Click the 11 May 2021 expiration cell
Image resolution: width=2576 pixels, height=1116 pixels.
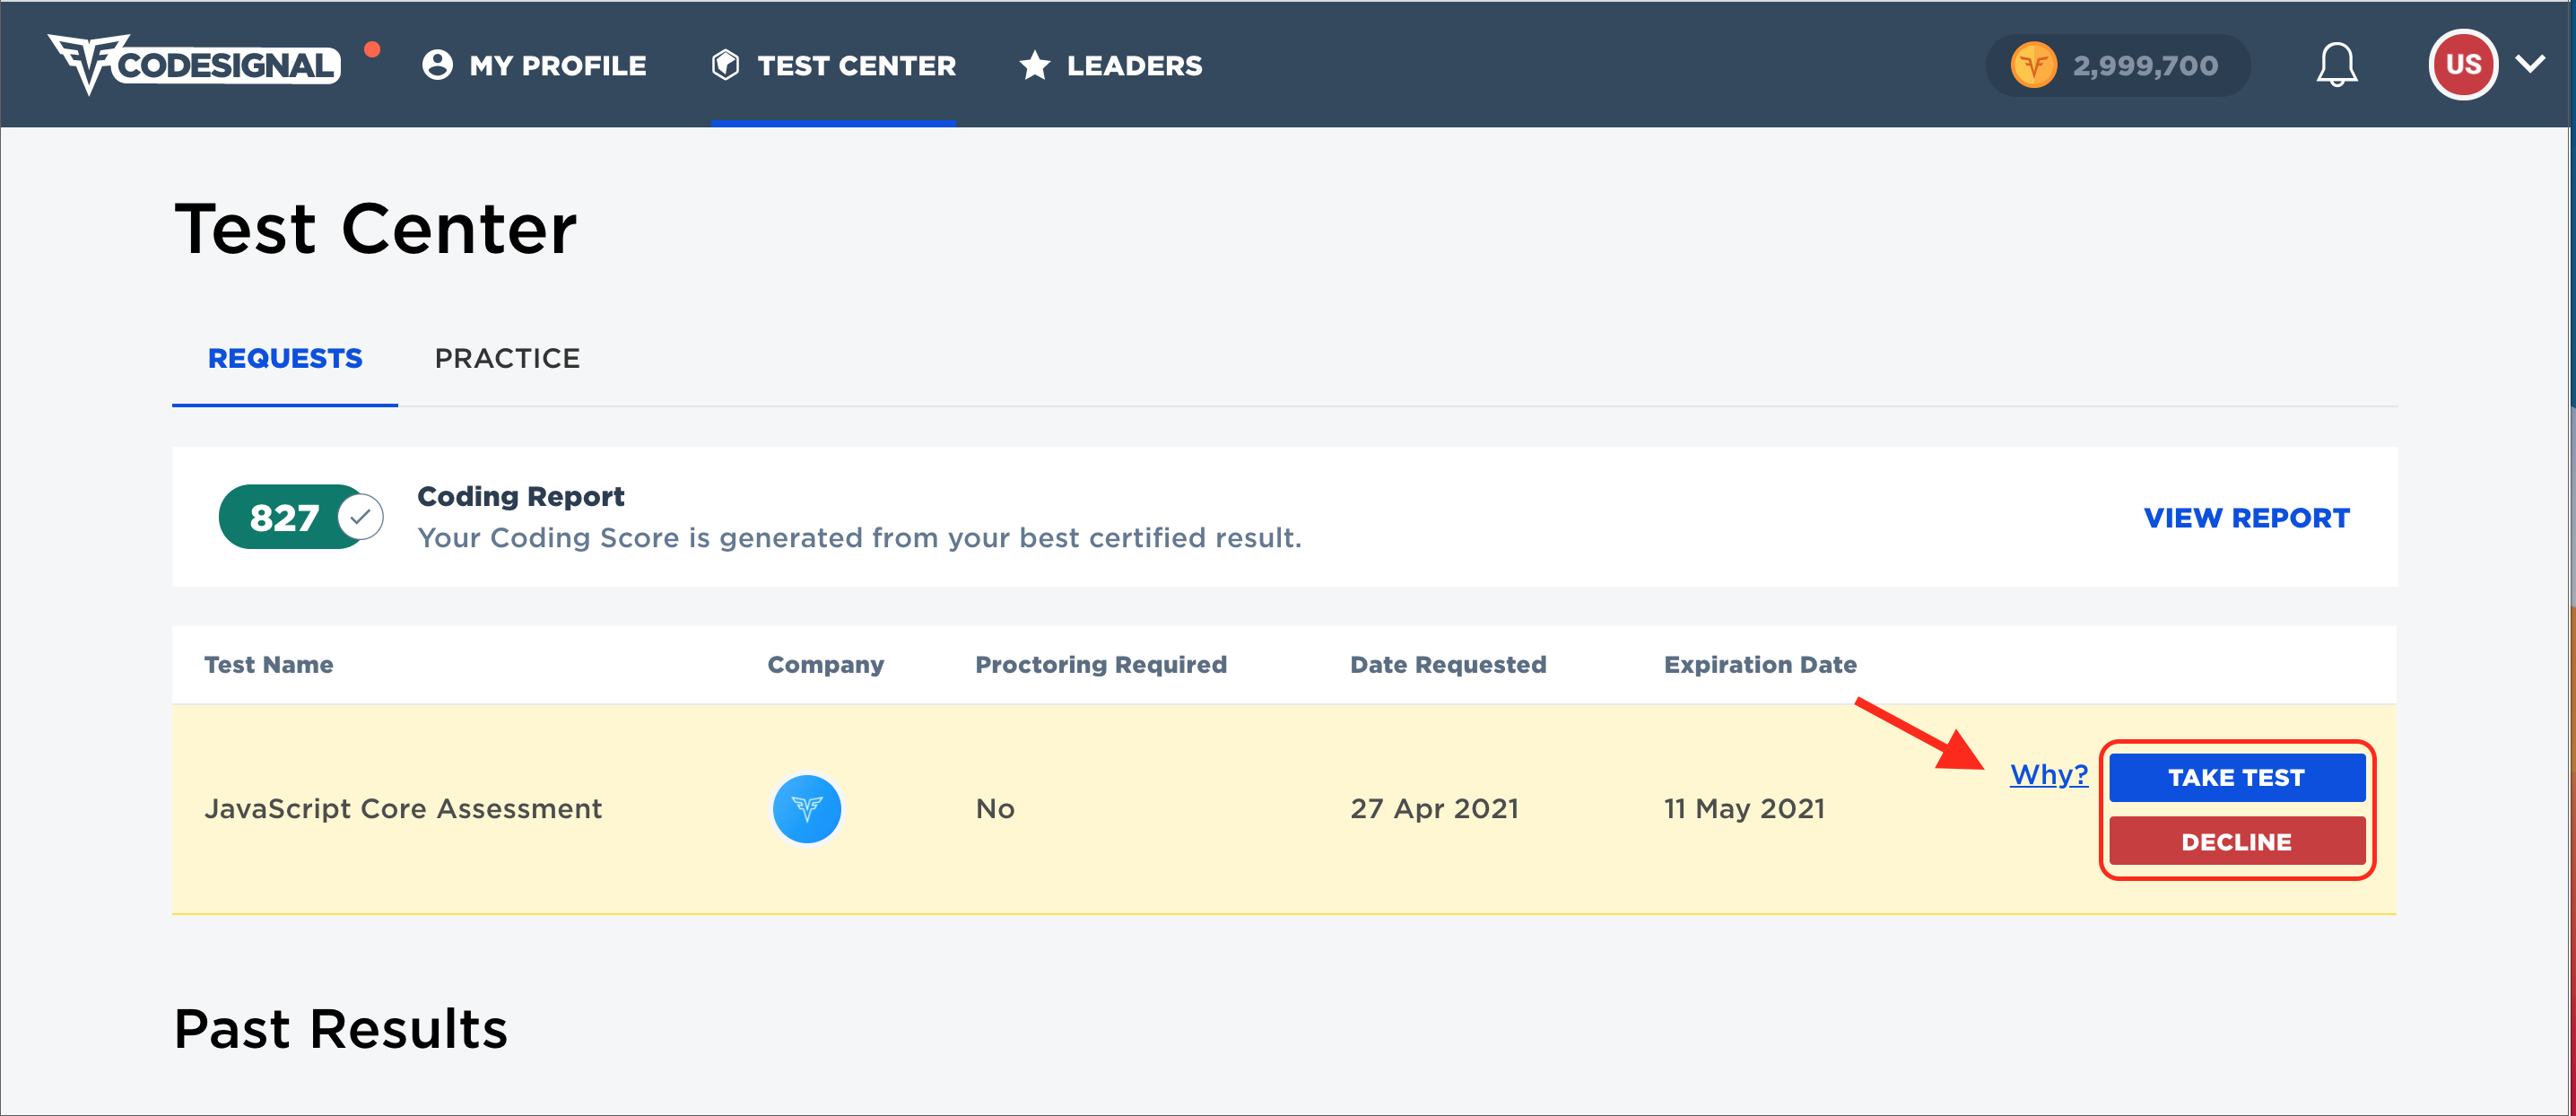click(x=1744, y=808)
